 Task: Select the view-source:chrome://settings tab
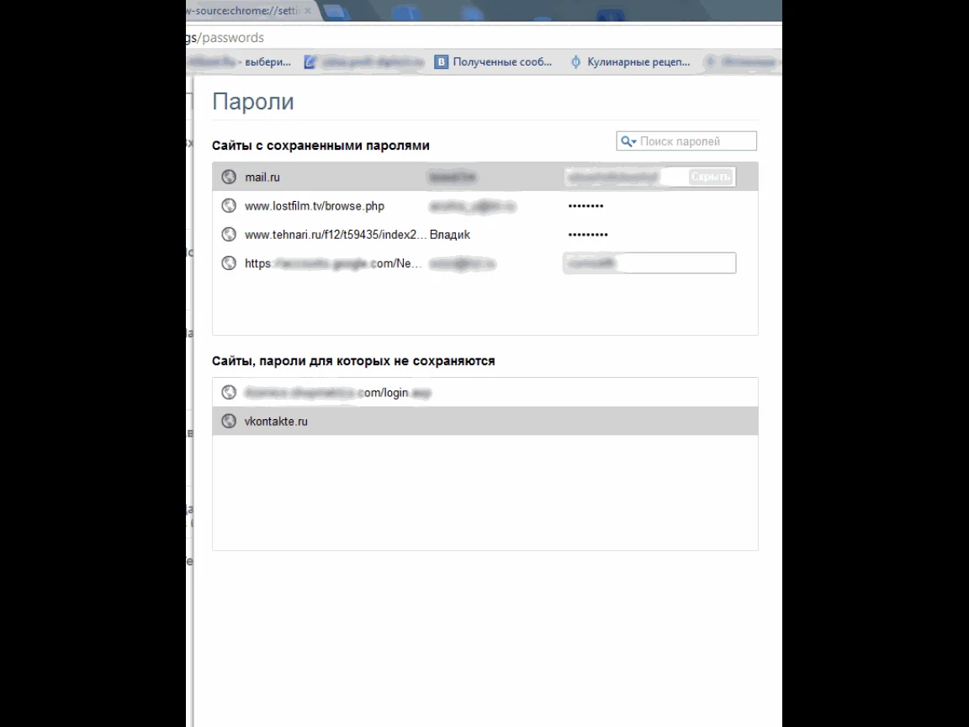[252, 10]
